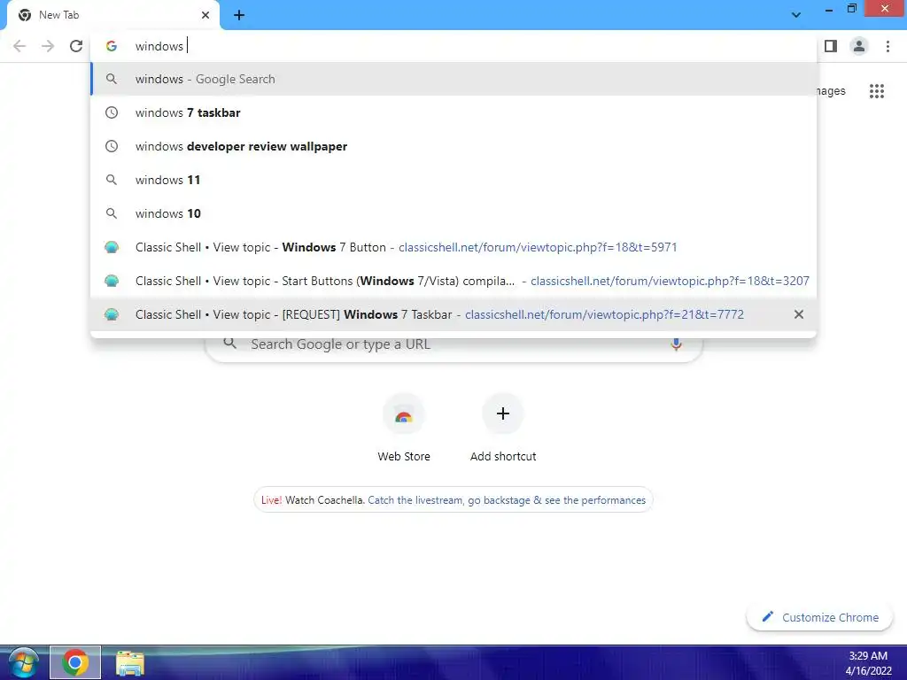The width and height of the screenshot is (907, 680).
Task: Open Chrome three-dot menu
Action: point(888,46)
